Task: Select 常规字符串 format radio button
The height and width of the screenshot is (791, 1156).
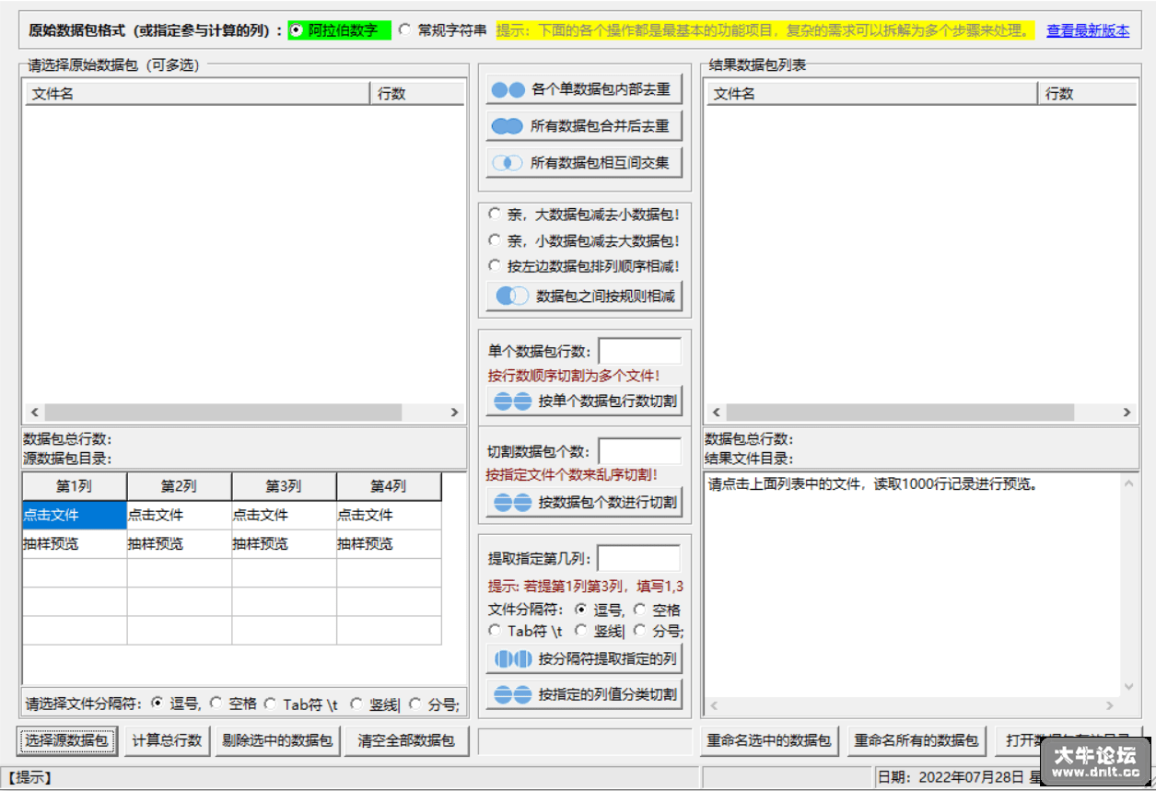Action: coord(443,30)
